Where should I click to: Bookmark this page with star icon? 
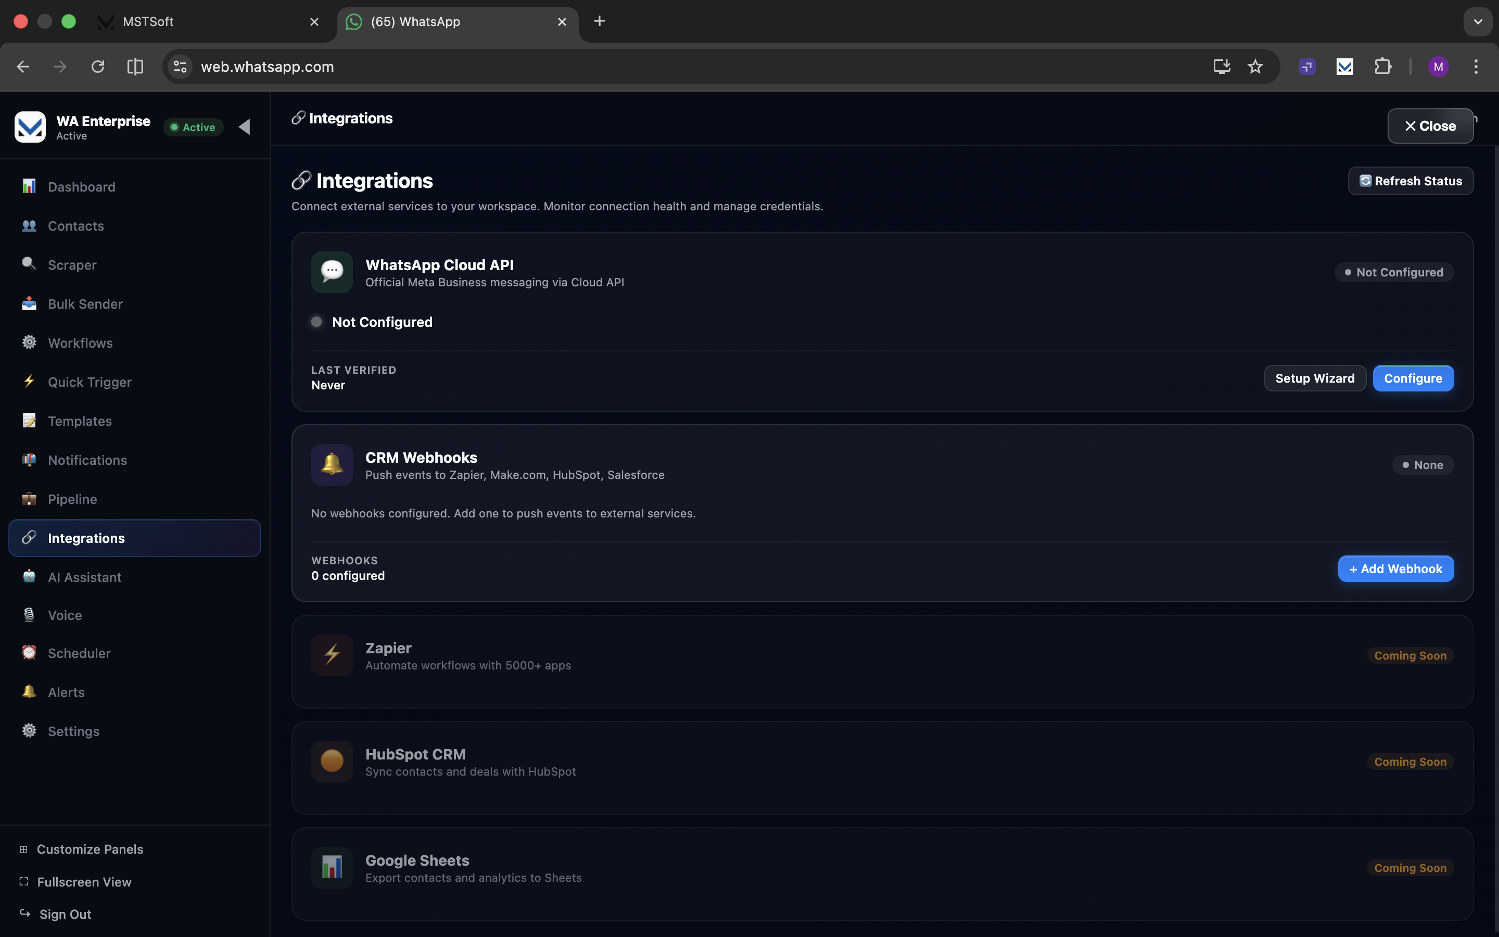click(1255, 66)
